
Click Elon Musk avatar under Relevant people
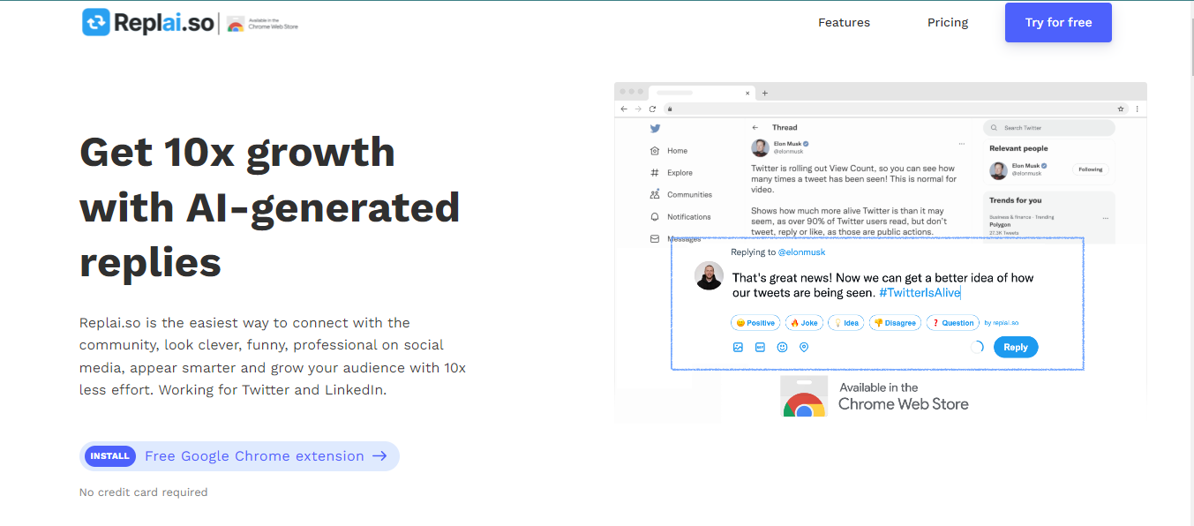998,170
